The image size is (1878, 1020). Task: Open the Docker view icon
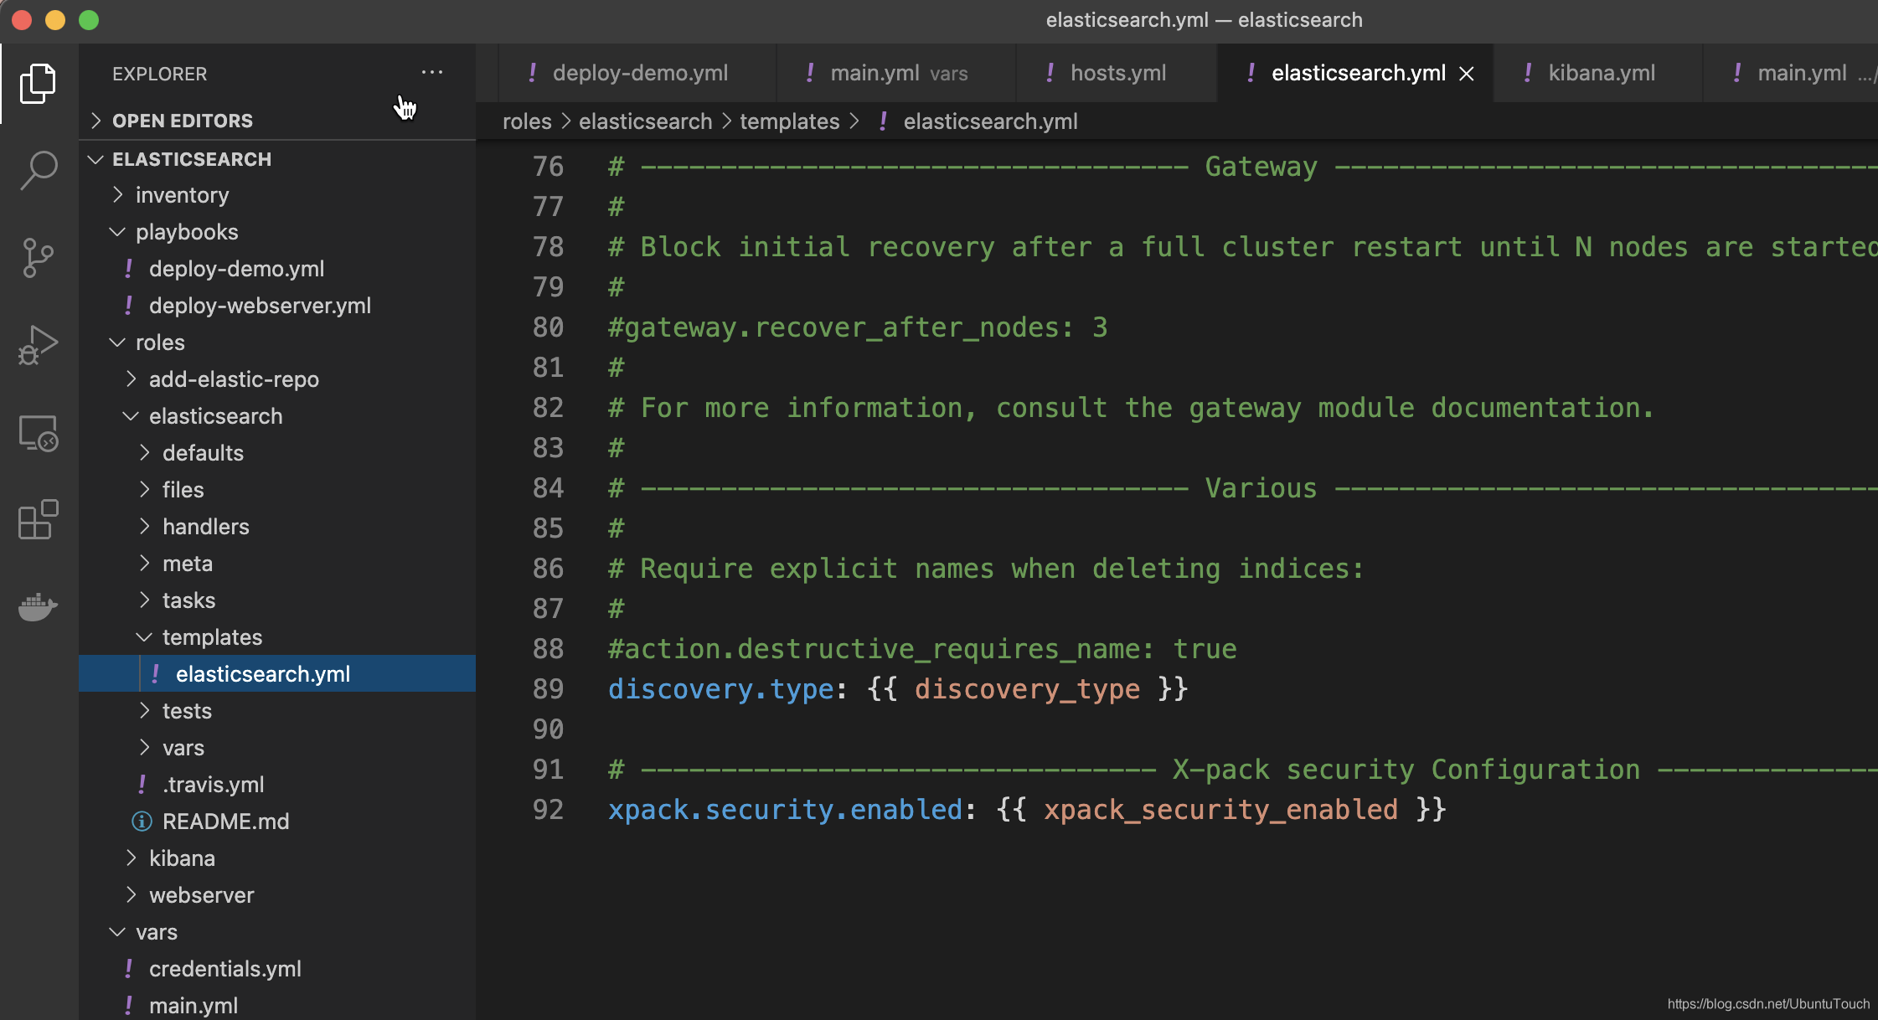[x=38, y=606]
